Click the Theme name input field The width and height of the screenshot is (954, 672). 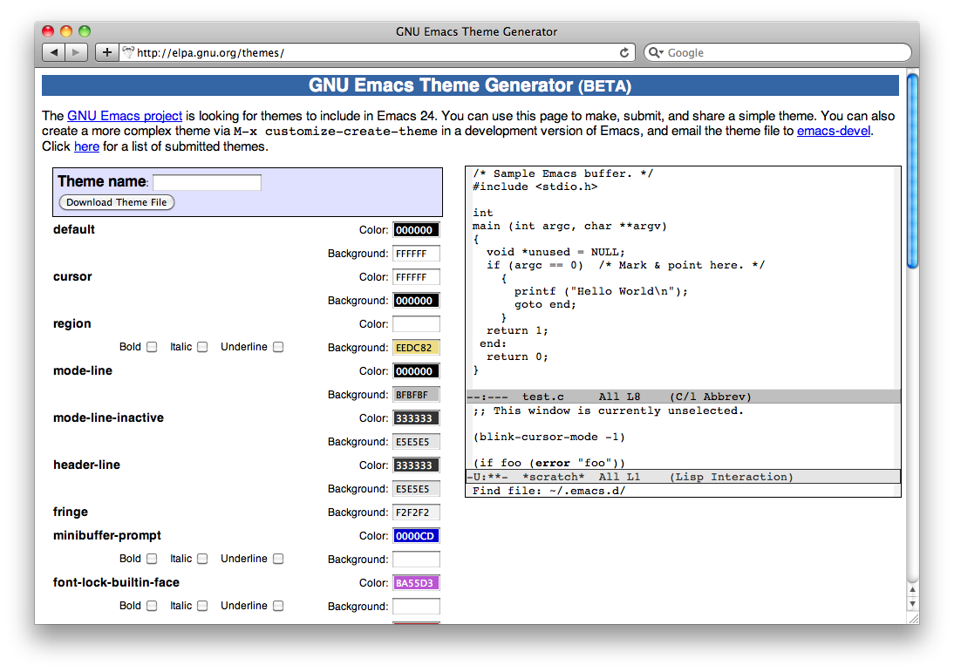(207, 182)
